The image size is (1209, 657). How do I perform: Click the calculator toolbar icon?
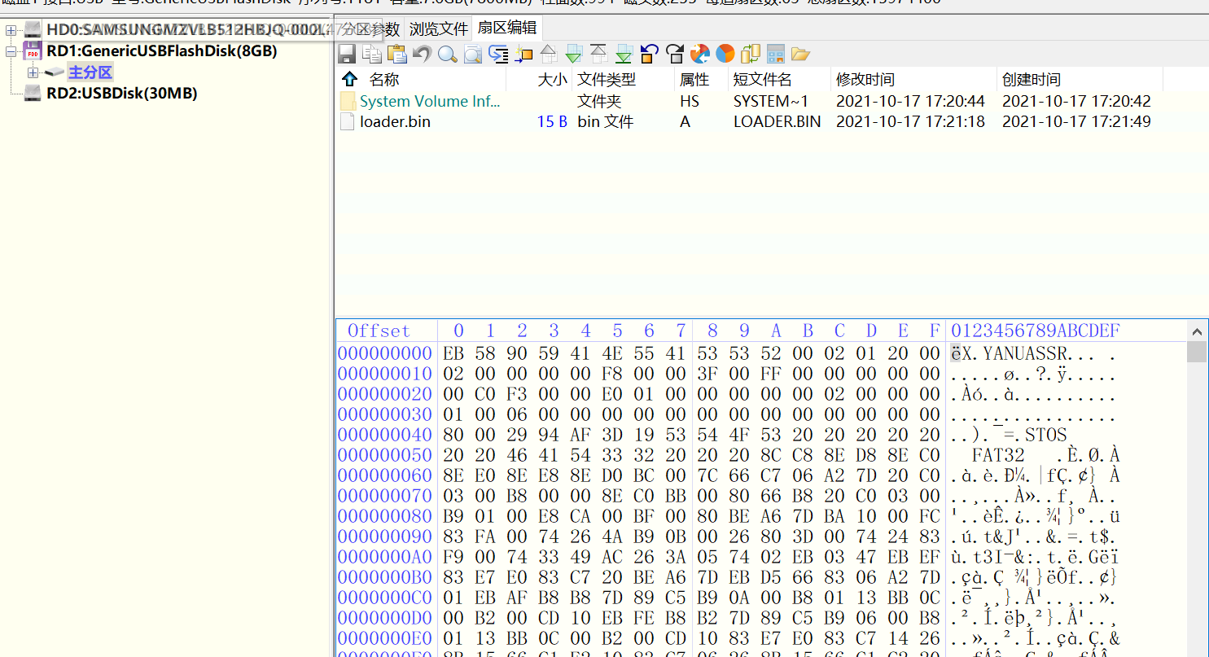(775, 54)
